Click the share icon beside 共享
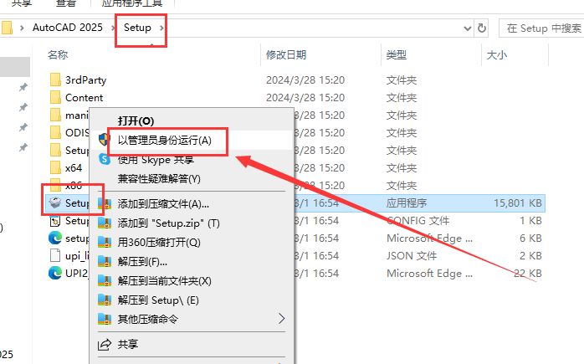584x364 pixels. pos(105,344)
